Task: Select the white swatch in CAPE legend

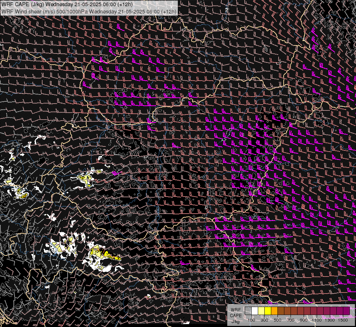Action: coord(255,311)
